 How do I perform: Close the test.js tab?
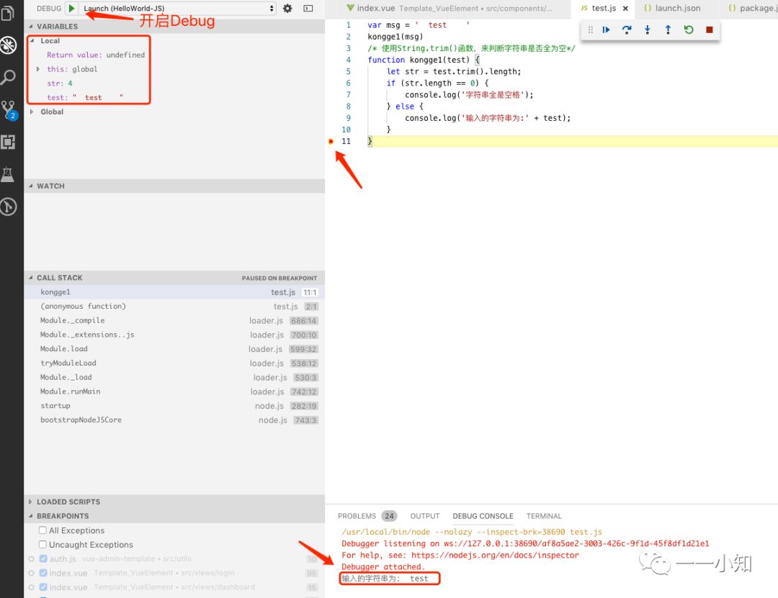[x=625, y=9]
